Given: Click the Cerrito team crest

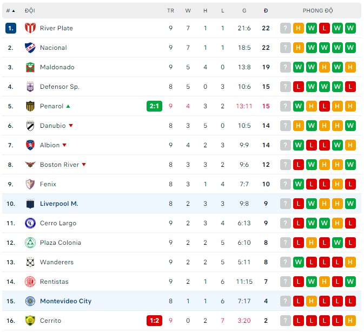Looking at the screenshot, I should click(x=30, y=321).
